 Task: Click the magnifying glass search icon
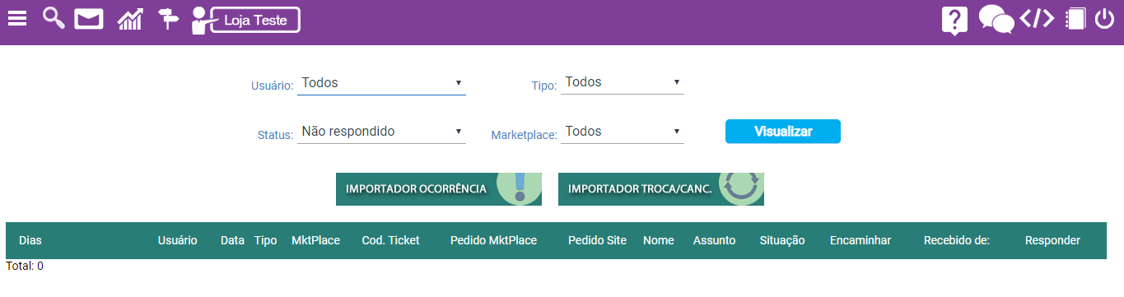point(54,18)
